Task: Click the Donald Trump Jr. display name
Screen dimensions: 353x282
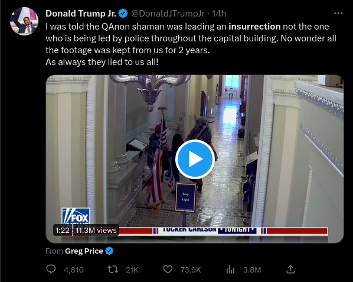Action: click(x=81, y=14)
